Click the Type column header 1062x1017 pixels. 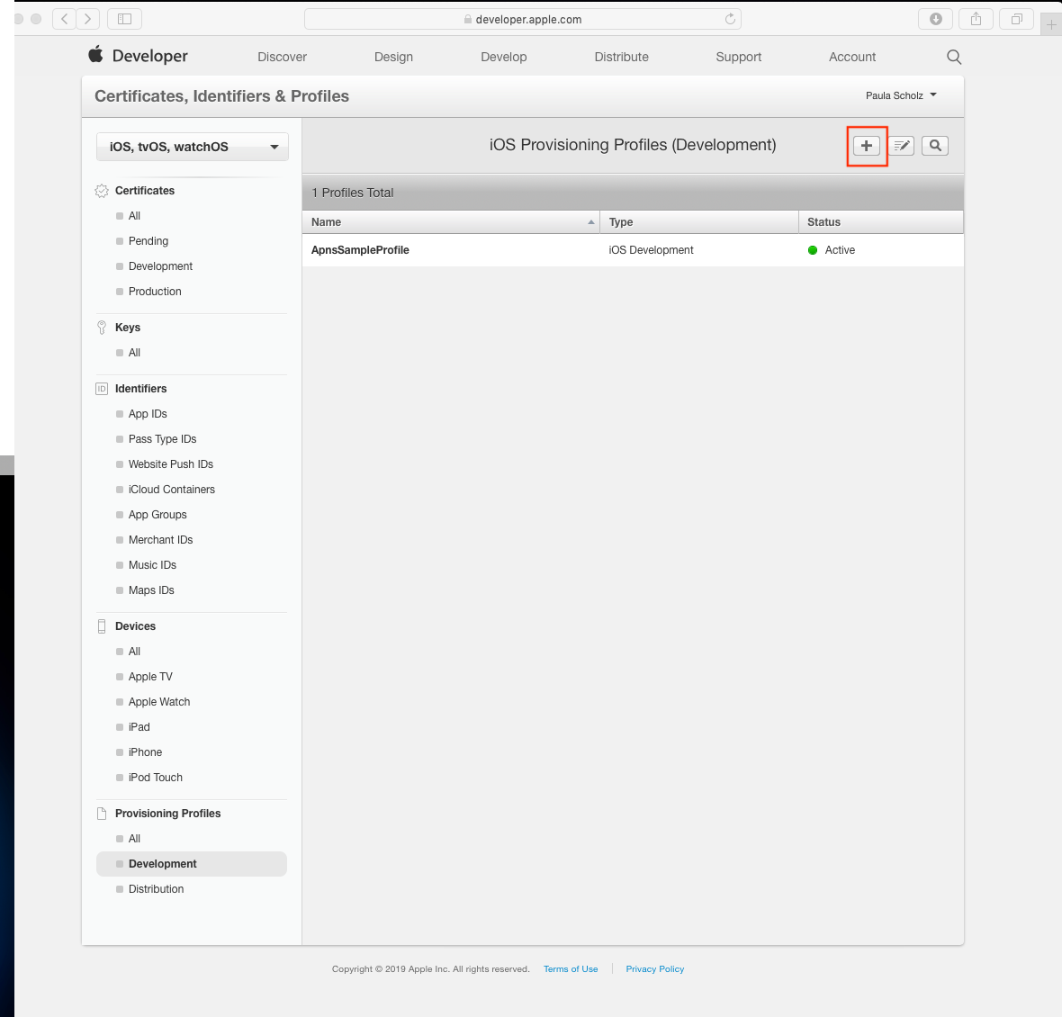point(699,222)
